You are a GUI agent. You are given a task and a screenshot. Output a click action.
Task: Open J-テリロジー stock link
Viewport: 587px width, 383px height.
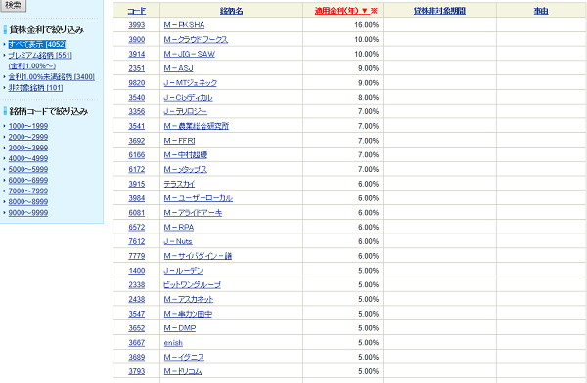[x=185, y=111]
